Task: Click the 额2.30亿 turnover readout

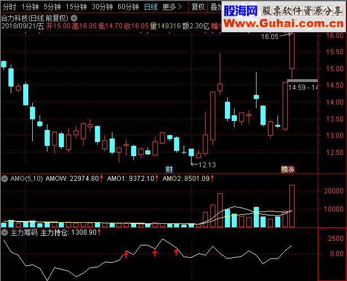Action: [x=196, y=26]
